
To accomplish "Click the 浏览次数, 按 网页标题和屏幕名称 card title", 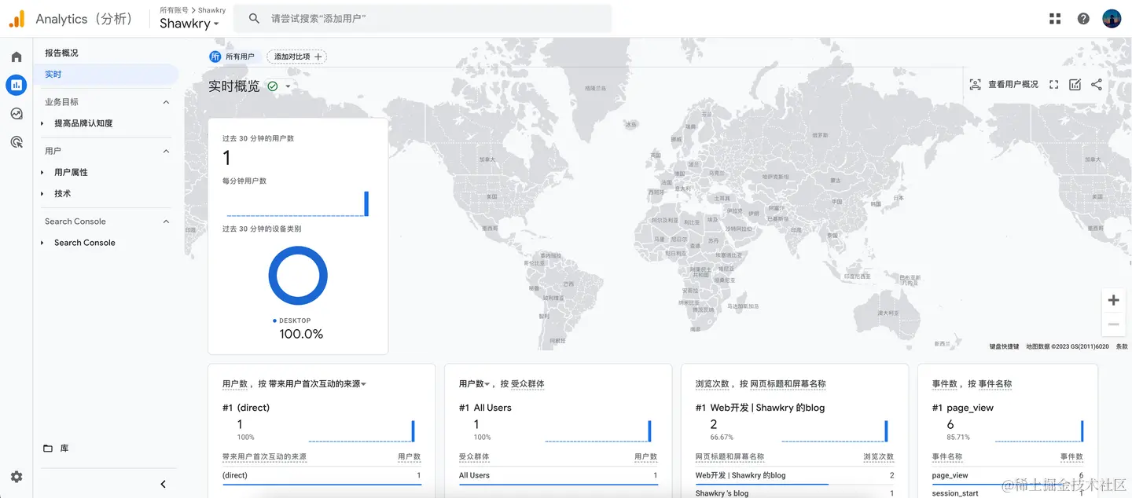I will coord(760,384).
